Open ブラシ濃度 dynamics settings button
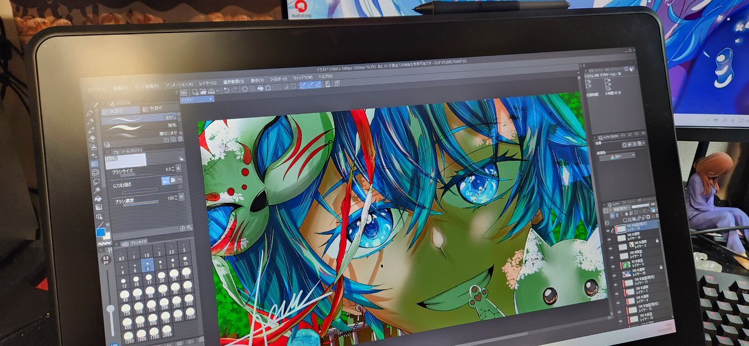This screenshot has width=749, height=346. (x=182, y=197)
